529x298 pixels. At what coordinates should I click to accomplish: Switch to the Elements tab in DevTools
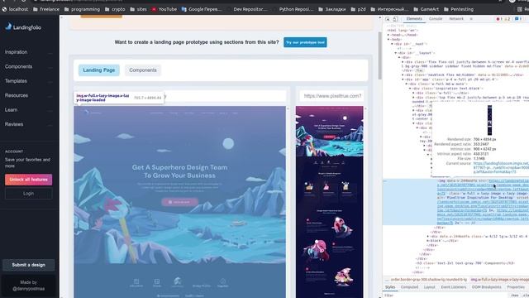pyautogui.click(x=414, y=19)
